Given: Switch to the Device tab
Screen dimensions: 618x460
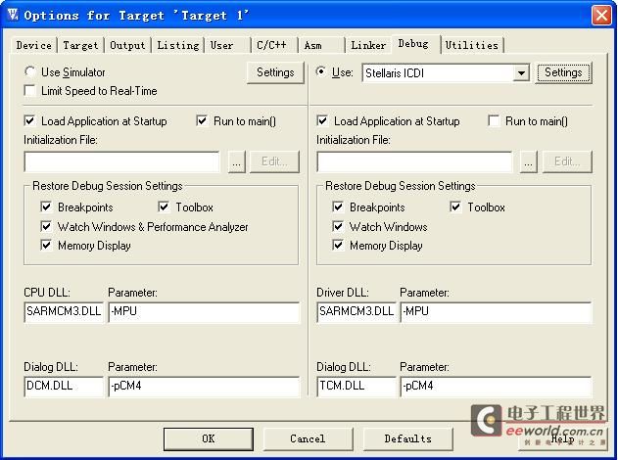Looking at the screenshot, I should 34,45.
